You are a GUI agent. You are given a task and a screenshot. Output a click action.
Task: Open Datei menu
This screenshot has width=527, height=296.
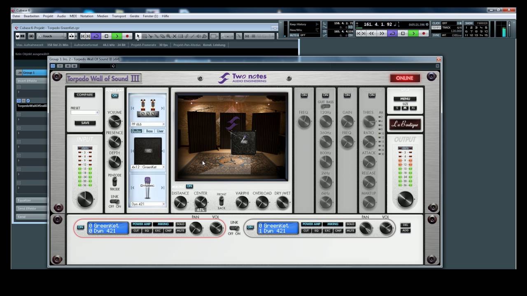pyautogui.click(x=16, y=16)
